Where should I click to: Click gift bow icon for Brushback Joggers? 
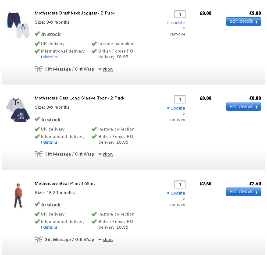click(39, 69)
